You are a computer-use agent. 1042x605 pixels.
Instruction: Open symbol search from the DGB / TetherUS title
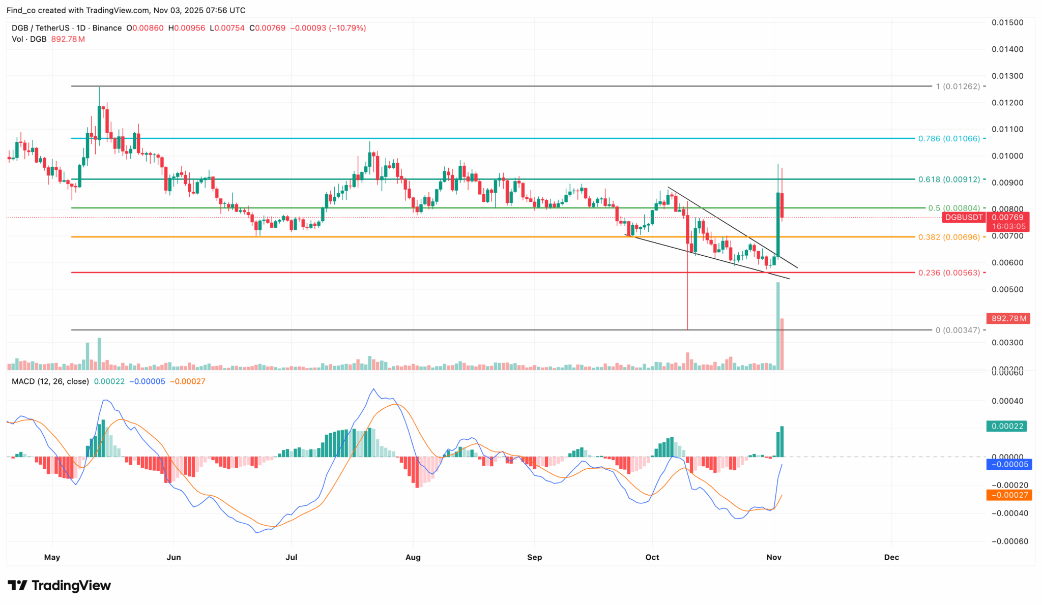[x=41, y=28]
